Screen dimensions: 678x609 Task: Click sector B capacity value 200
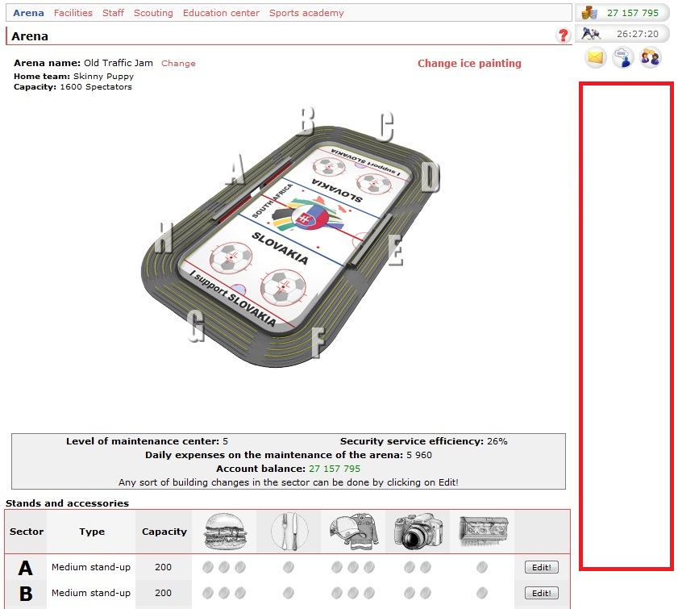(x=163, y=593)
